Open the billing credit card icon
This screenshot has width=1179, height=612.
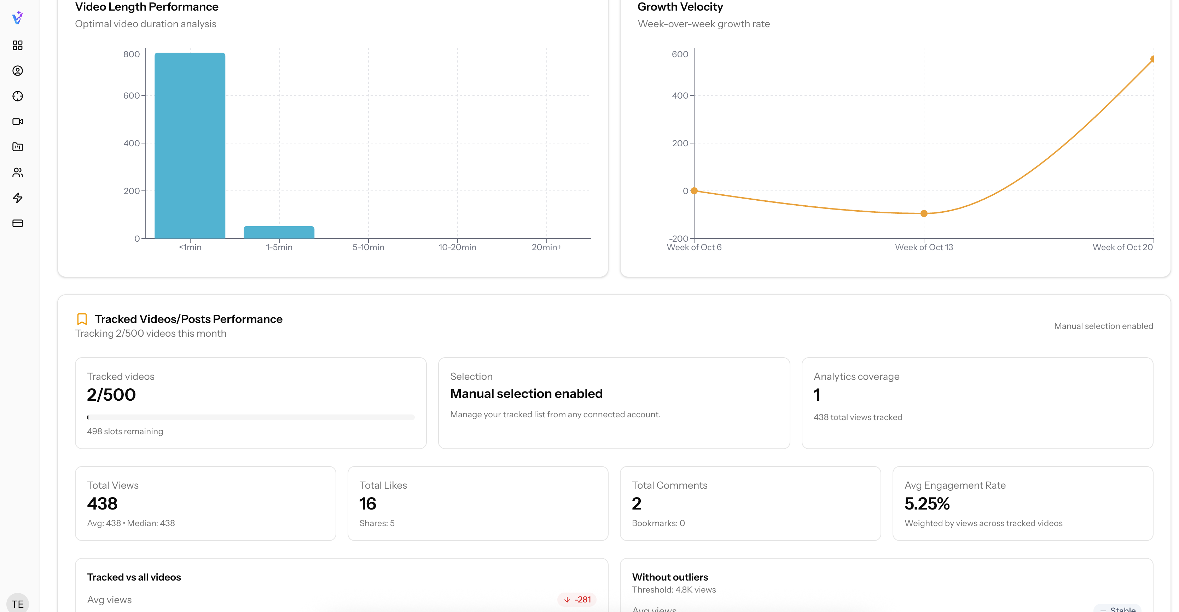point(17,223)
